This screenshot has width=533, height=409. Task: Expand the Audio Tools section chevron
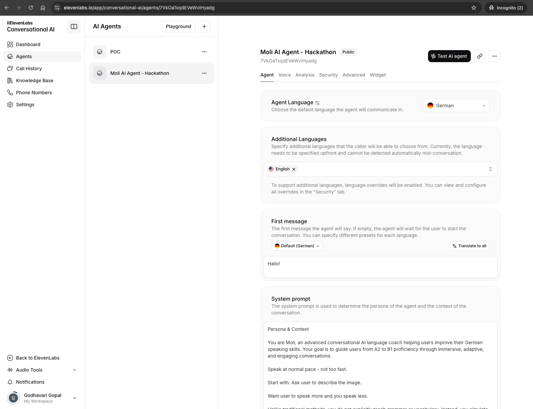click(75, 370)
